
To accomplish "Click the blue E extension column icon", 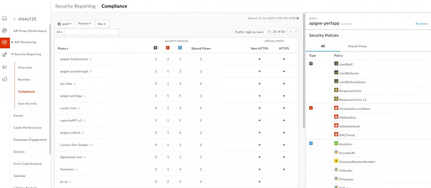I will click(x=180, y=48).
